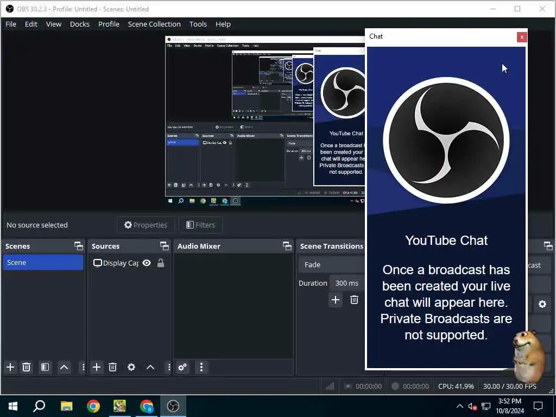Add a new scene with plus icon
556x417 pixels.
(x=10, y=367)
